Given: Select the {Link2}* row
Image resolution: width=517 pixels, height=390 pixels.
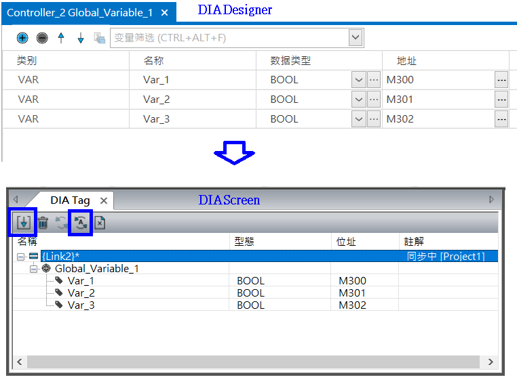Looking at the screenshot, I should (269, 256).
